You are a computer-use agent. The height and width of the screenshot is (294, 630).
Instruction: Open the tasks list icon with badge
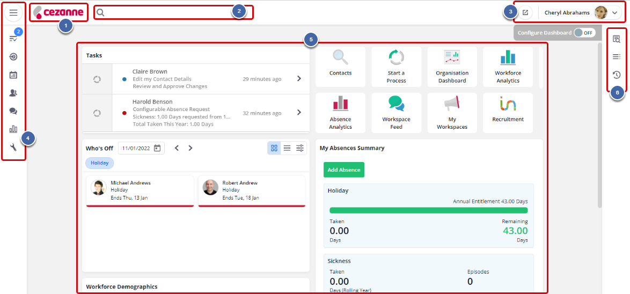[13, 39]
